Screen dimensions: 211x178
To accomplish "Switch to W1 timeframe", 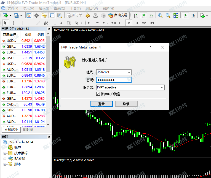I will pos(144,23).
